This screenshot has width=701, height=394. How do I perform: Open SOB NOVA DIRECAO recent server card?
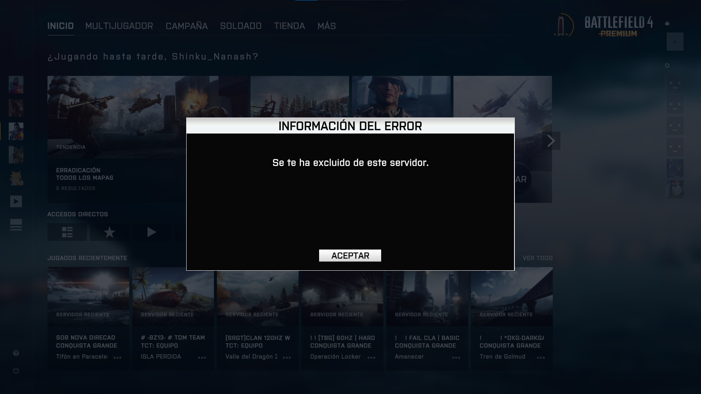coord(88,318)
